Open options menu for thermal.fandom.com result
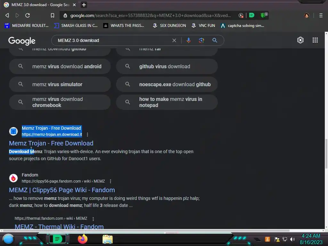Viewport: 328px width, 246px height. pyautogui.click(x=93, y=218)
